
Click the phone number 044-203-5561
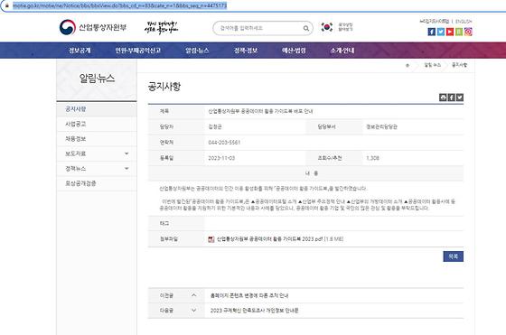pos(224,143)
